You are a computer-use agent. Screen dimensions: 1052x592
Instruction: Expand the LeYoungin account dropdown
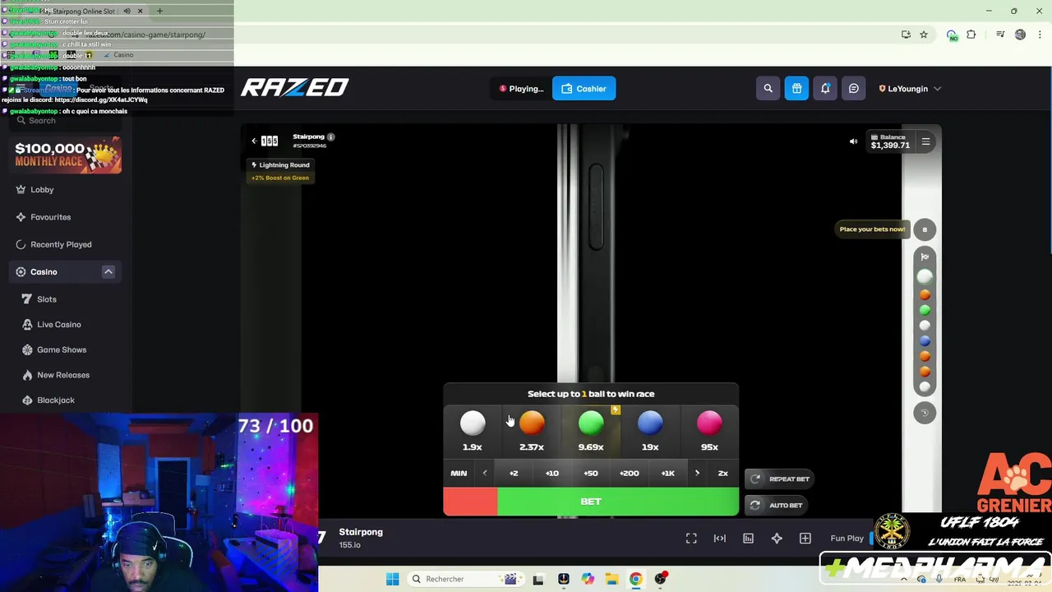[910, 89]
